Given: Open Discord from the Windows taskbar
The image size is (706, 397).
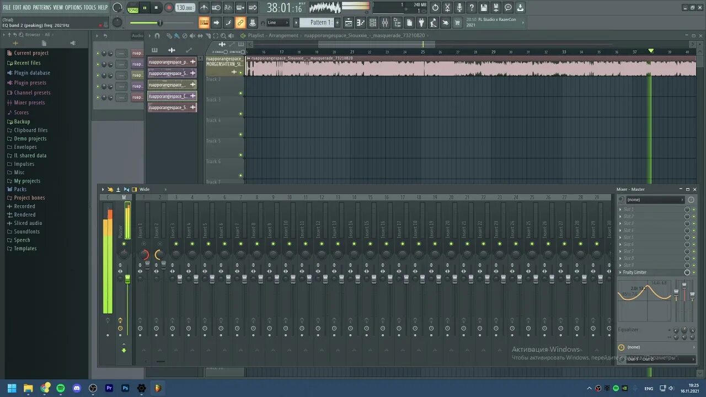Looking at the screenshot, I should (77, 388).
